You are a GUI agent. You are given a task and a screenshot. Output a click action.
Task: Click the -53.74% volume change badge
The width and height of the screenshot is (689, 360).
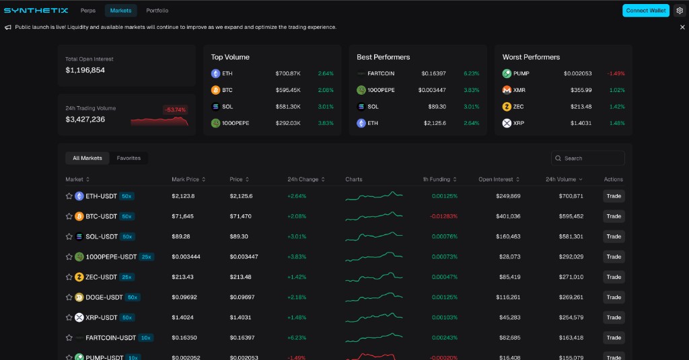pos(176,109)
